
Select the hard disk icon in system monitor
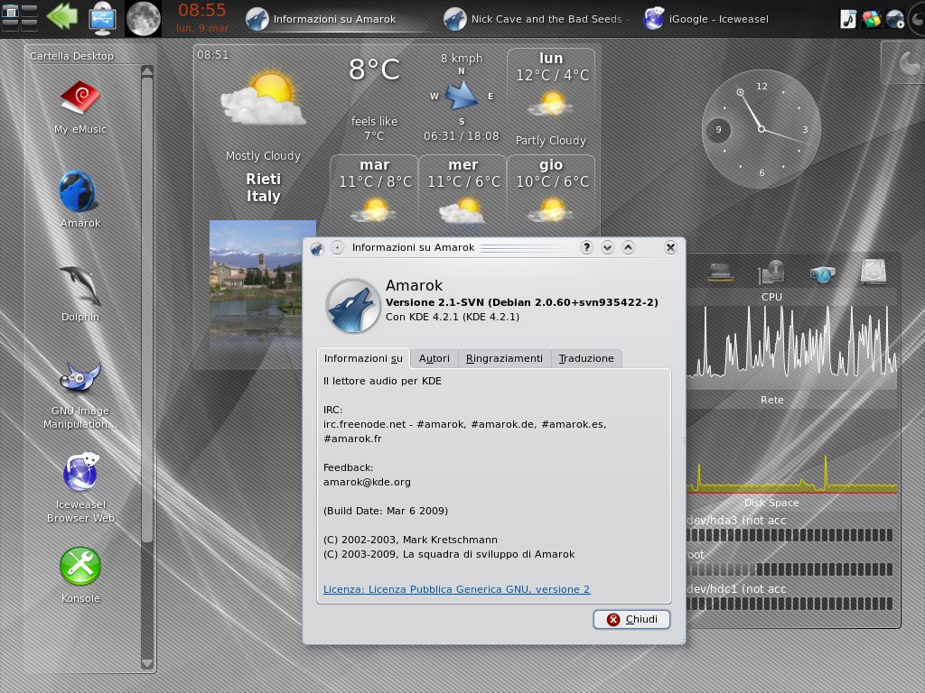(874, 273)
